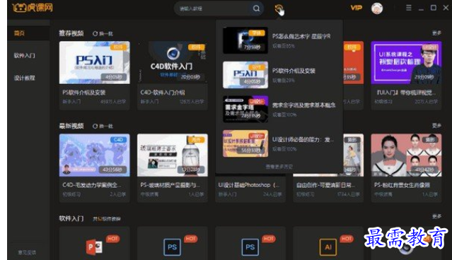Click the 软件入门 section heading above the software cards
Image resolution: width=452 pixels, height=260 pixels.
pos(71,218)
